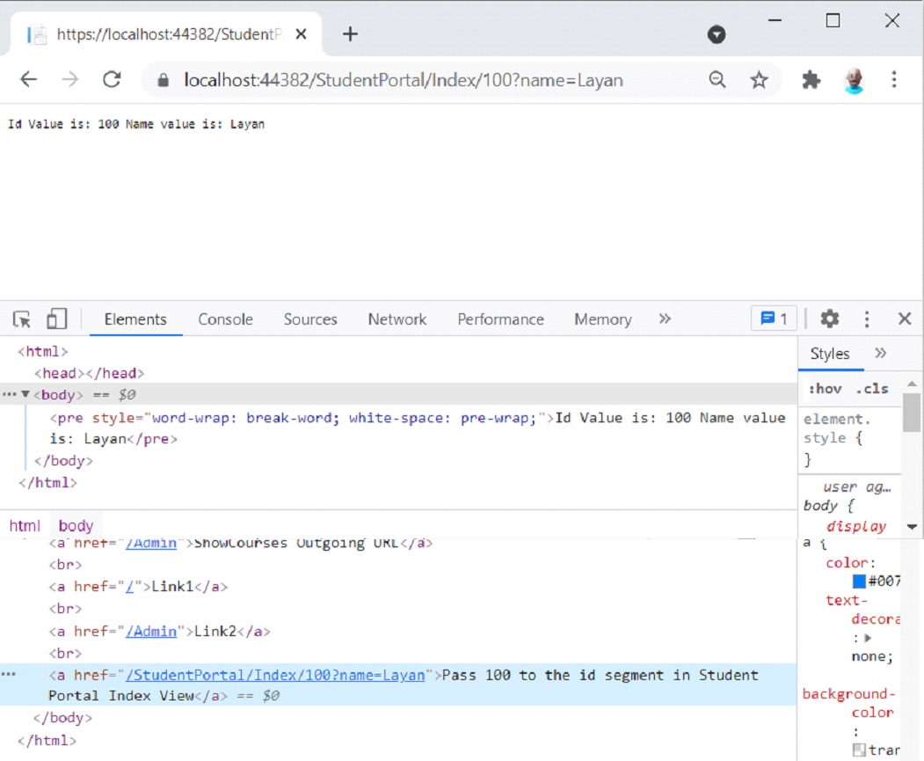This screenshot has height=761, width=924.
Task: Go back to the previous page
Action: pos(28,79)
